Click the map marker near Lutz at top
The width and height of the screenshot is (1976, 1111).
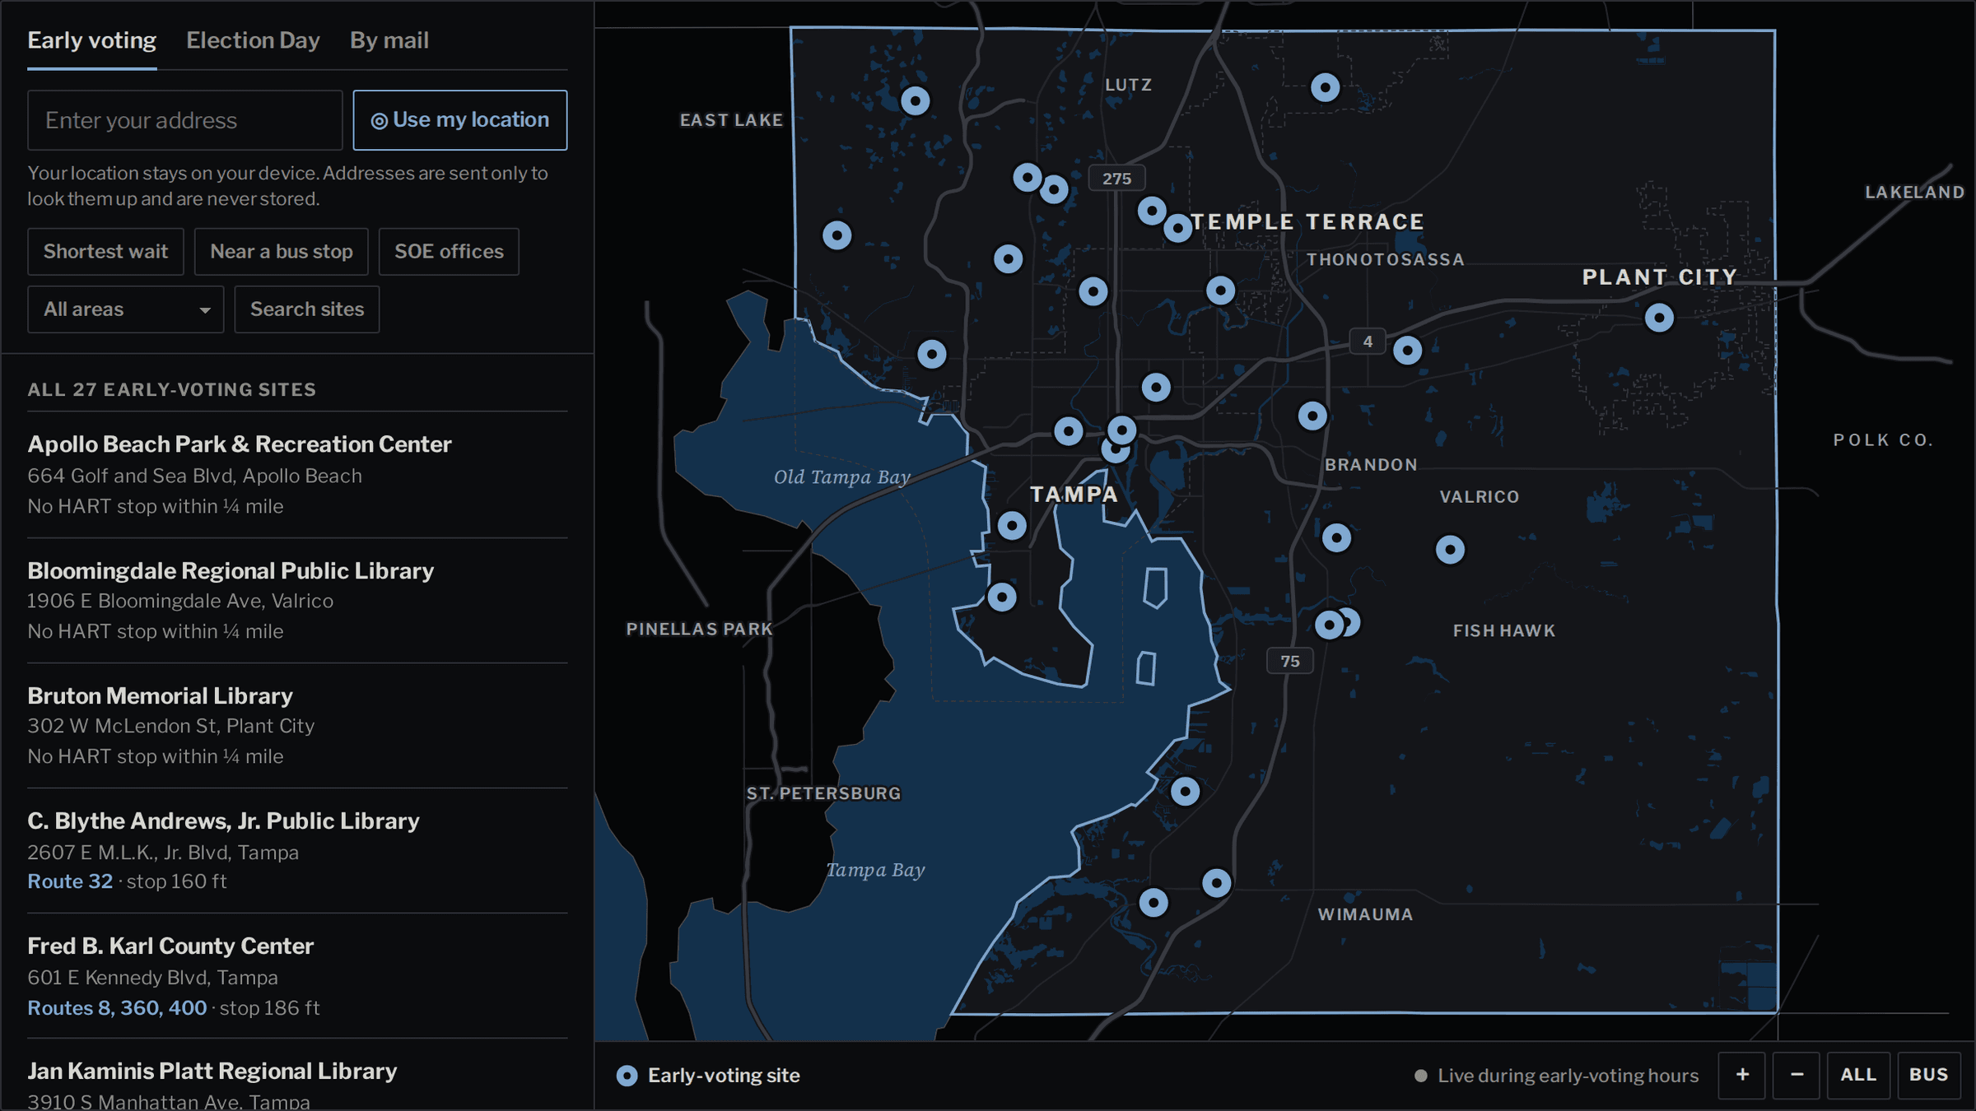1325,87
